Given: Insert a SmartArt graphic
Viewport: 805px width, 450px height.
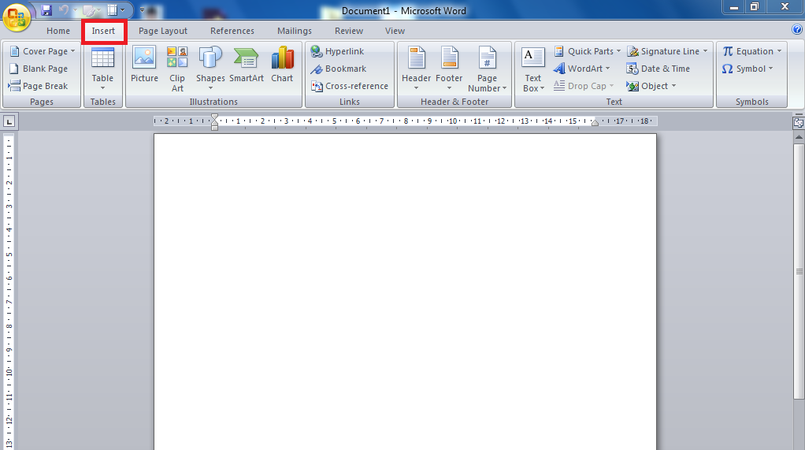Looking at the screenshot, I should (x=247, y=64).
